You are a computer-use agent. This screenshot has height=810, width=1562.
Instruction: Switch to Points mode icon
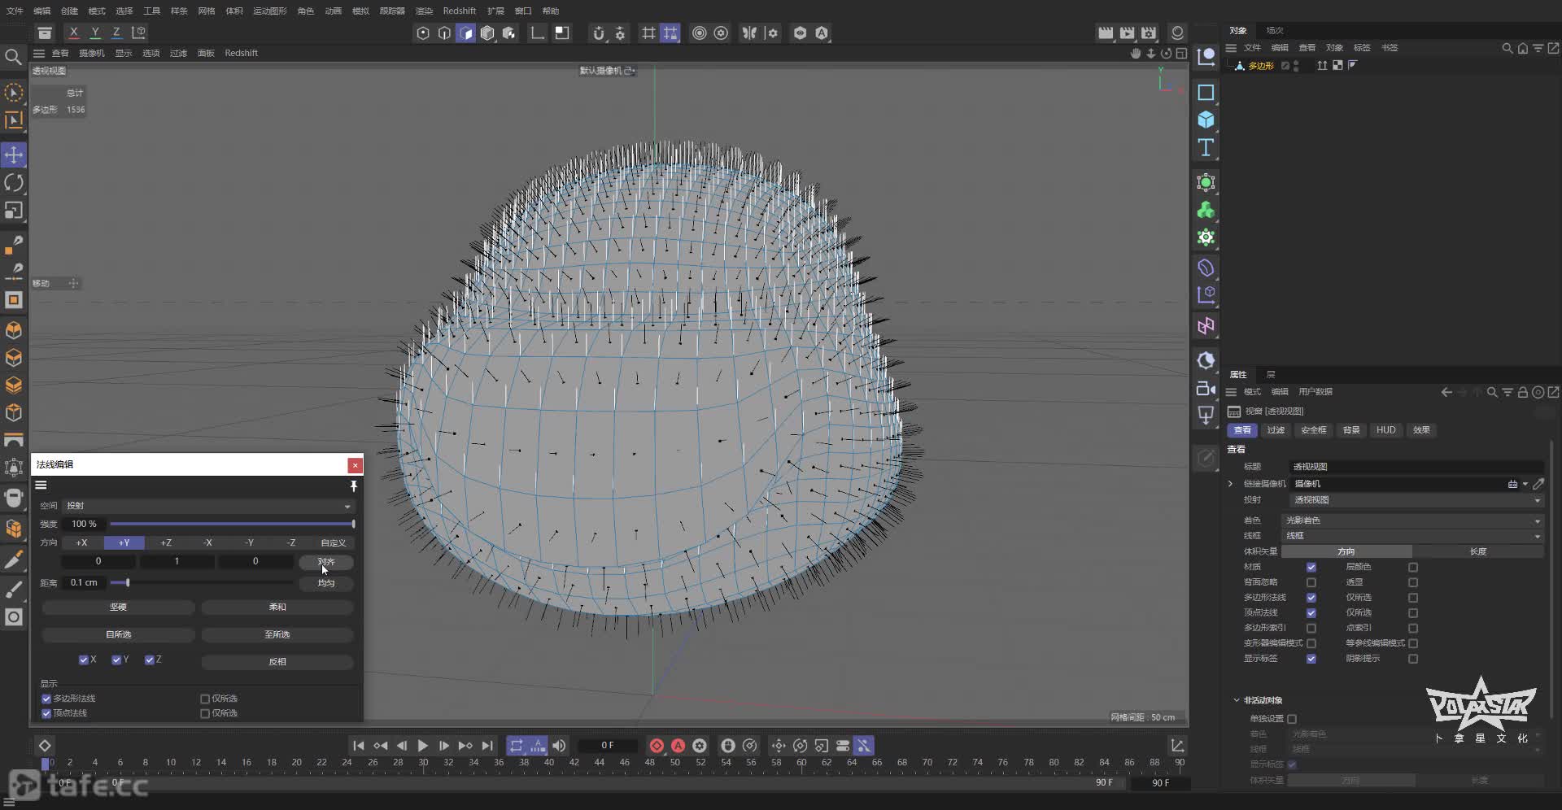tap(423, 33)
